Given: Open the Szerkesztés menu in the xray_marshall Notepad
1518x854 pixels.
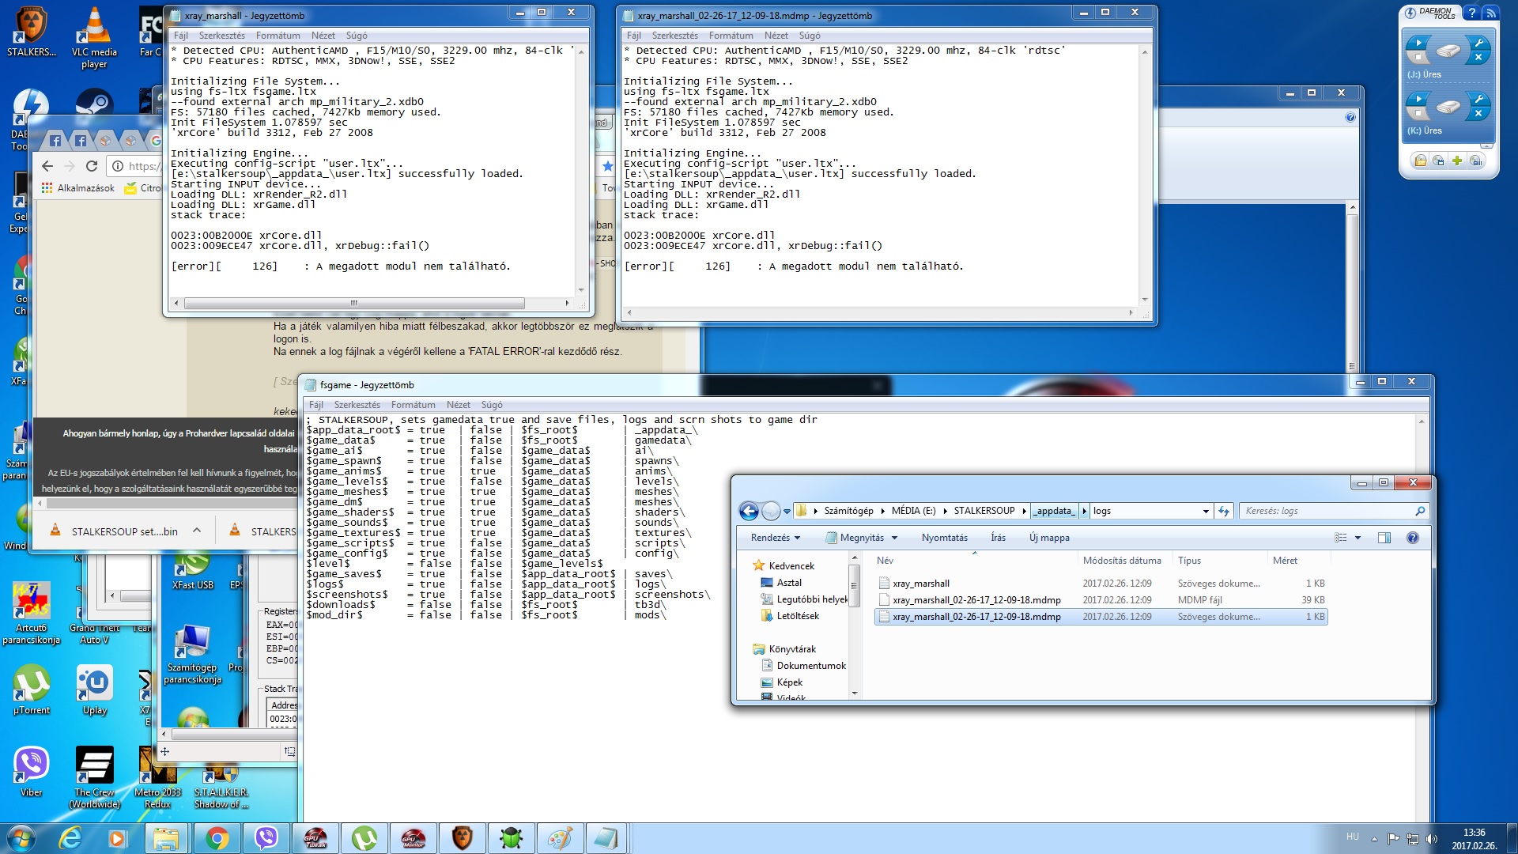Looking at the screenshot, I should (221, 36).
